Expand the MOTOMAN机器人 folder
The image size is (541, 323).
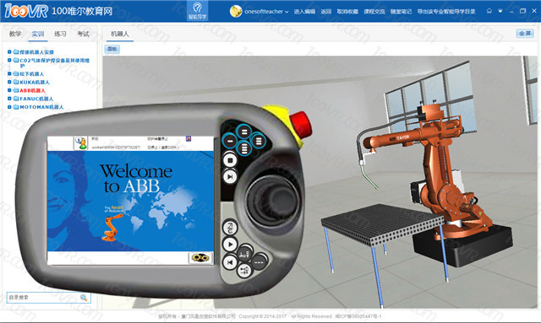pyautogui.click(x=9, y=107)
